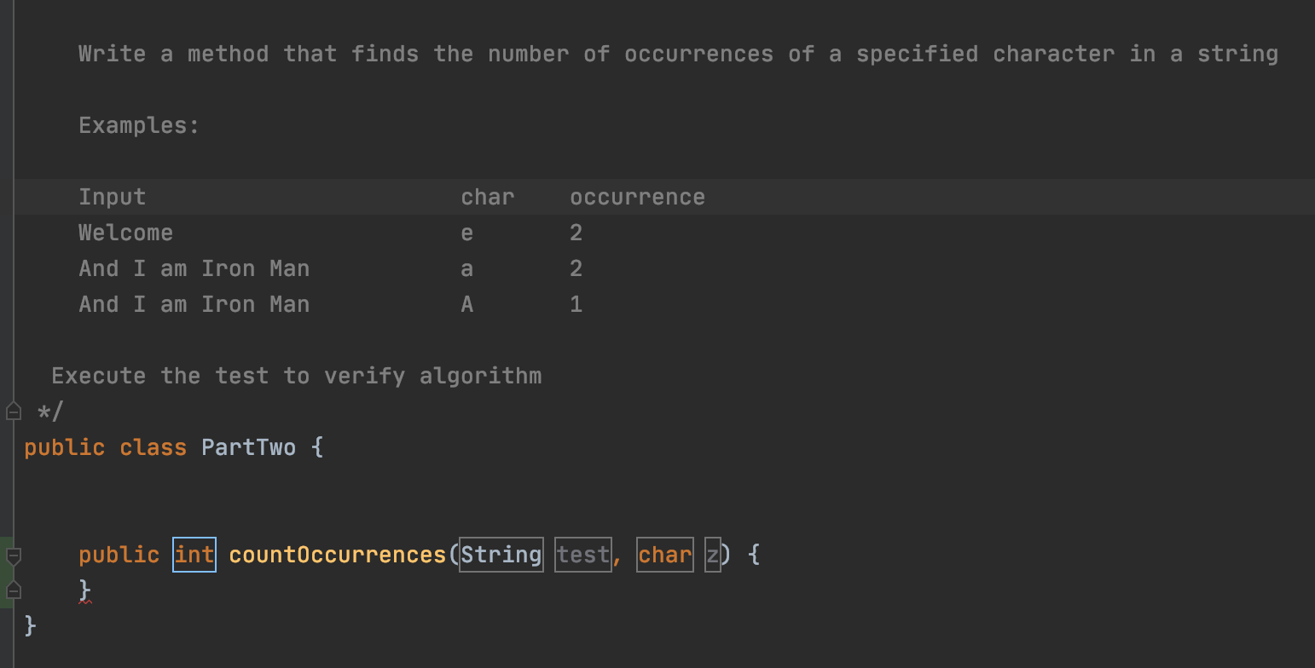This screenshot has height=668, width=1315.
Task: Click the occurrence column header text
Action: coord(637,197)
